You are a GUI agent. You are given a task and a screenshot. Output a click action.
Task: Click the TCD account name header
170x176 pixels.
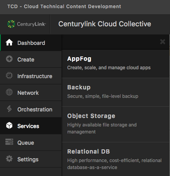coord(64,7)
